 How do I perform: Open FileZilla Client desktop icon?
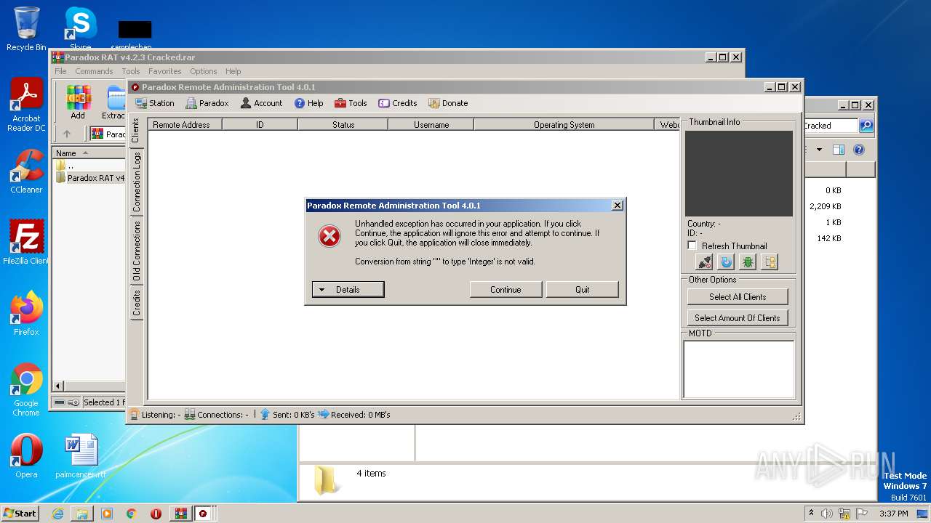click(26, 242)
